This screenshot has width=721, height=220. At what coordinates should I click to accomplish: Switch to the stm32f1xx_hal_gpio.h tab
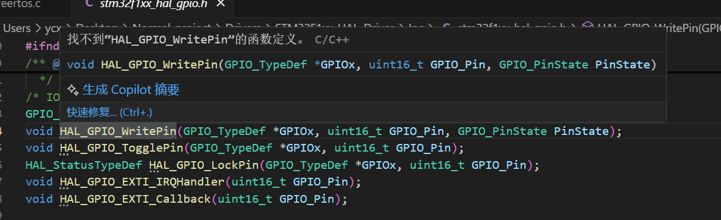point(154,5)
